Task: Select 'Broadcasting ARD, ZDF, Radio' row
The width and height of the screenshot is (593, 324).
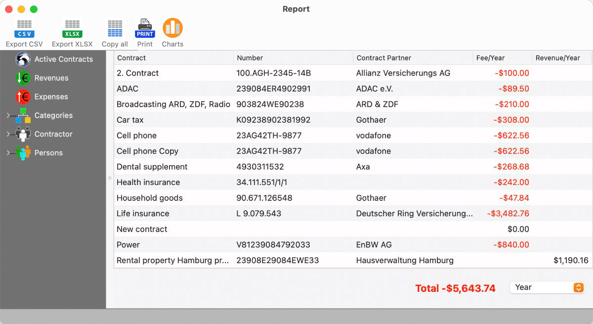Action: (x=353, y=104)
